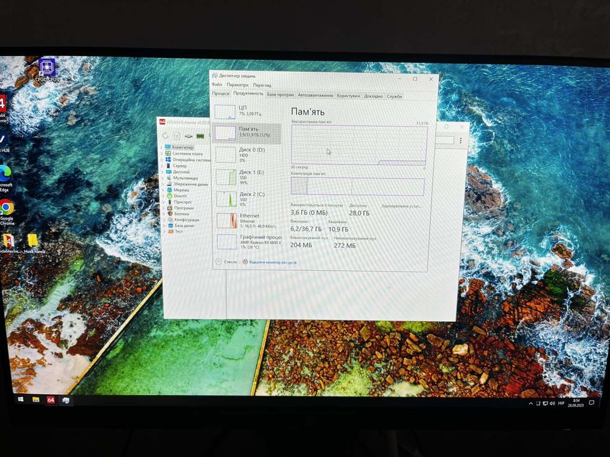The width and height of the screenshot is (610, 457).
Task: Switch to the Докладно tab
Action: coord(373,96)
